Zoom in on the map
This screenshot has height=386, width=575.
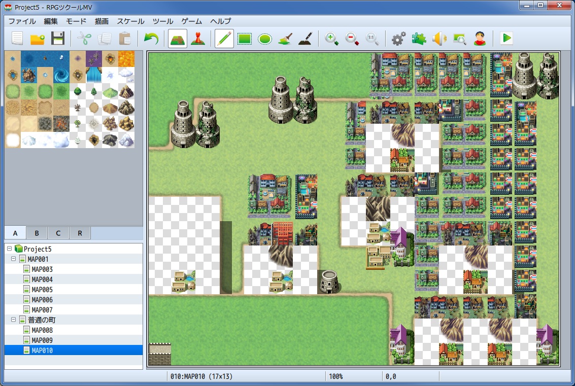pyautogui.click(x=331, y=38)
